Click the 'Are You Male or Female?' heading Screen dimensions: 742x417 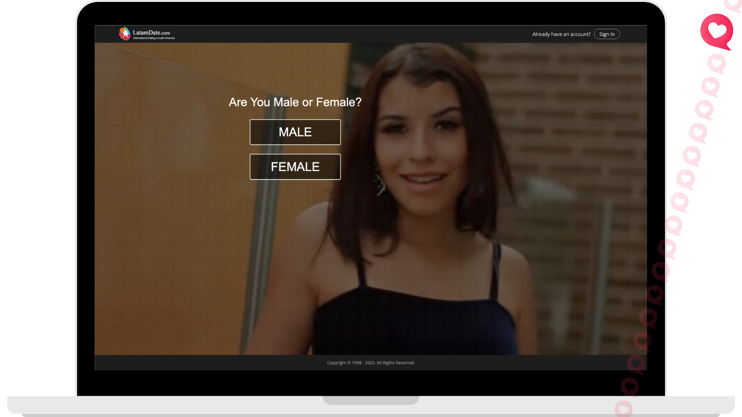(295, 102)
